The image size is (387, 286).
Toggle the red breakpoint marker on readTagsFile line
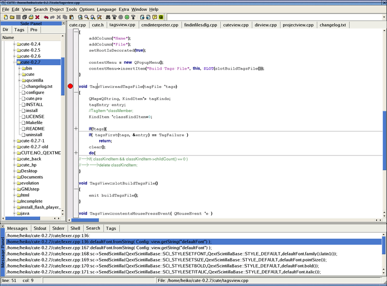(x=70, y=86)
